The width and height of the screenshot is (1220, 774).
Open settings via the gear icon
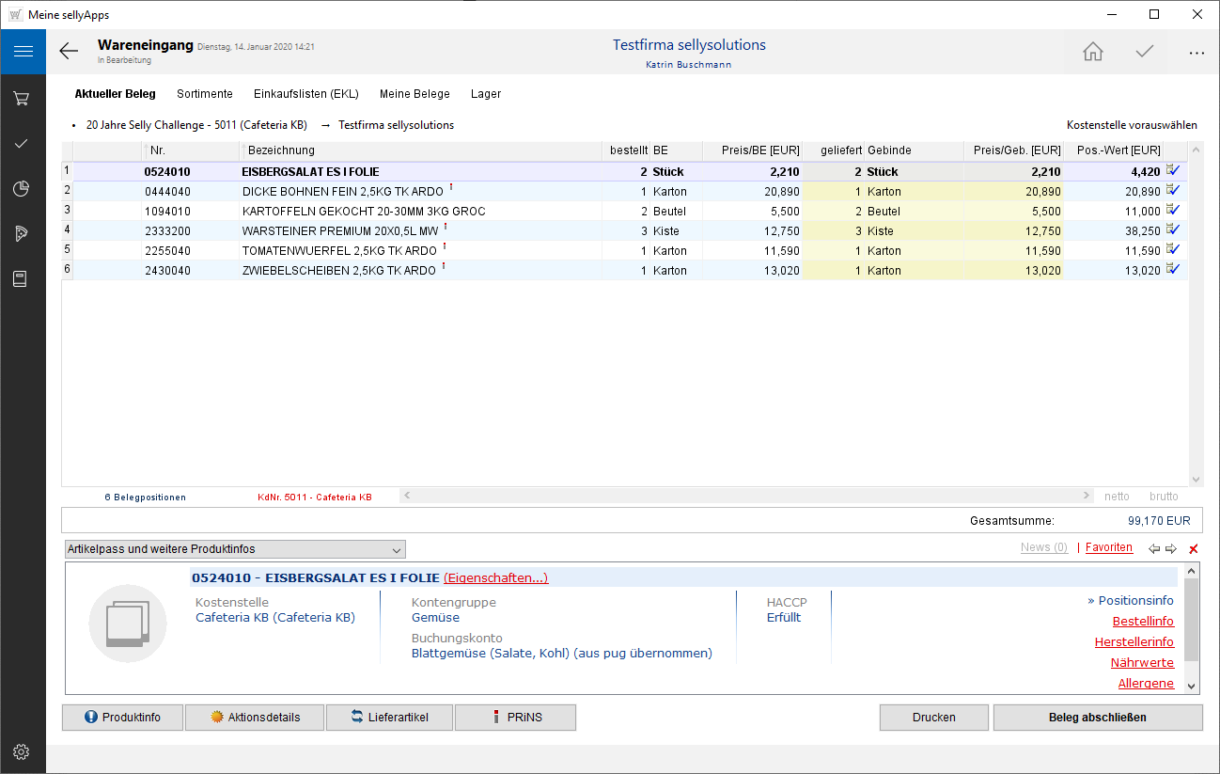coord(23,751)
